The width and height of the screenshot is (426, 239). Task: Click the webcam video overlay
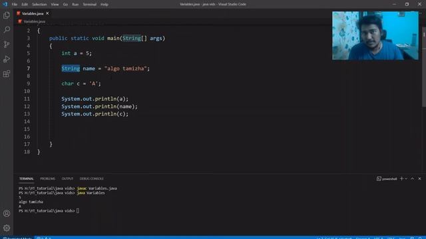(x=375, y=35)
